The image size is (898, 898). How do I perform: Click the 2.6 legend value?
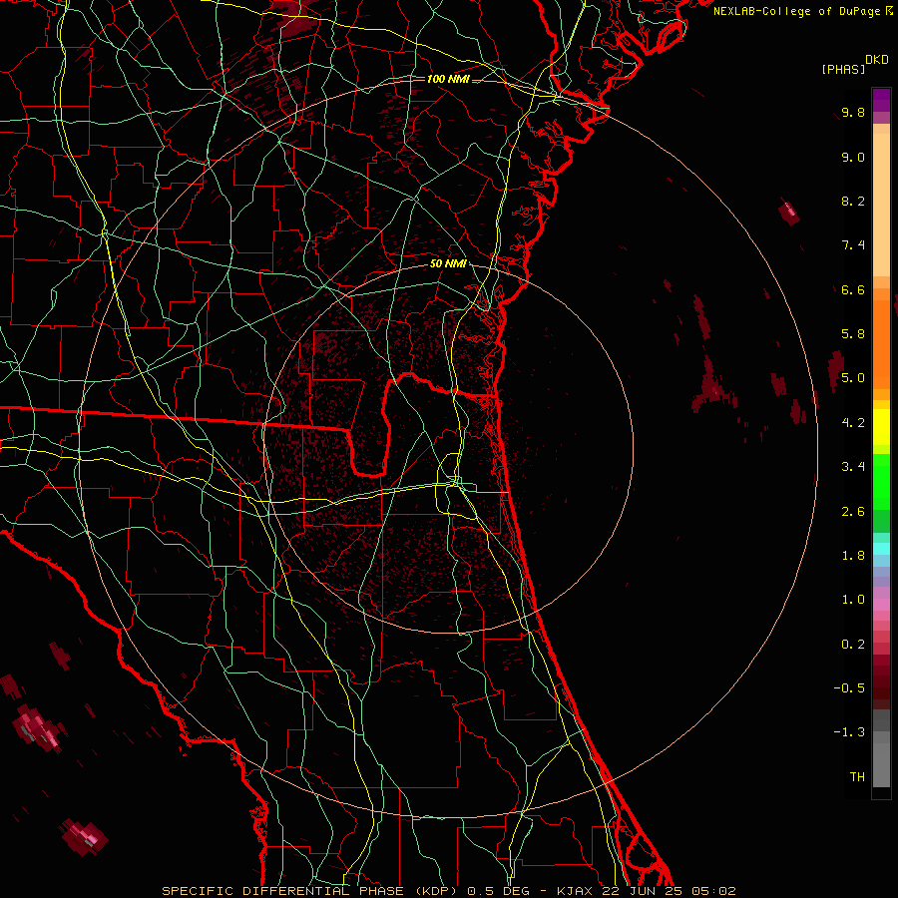pos(853,512)
